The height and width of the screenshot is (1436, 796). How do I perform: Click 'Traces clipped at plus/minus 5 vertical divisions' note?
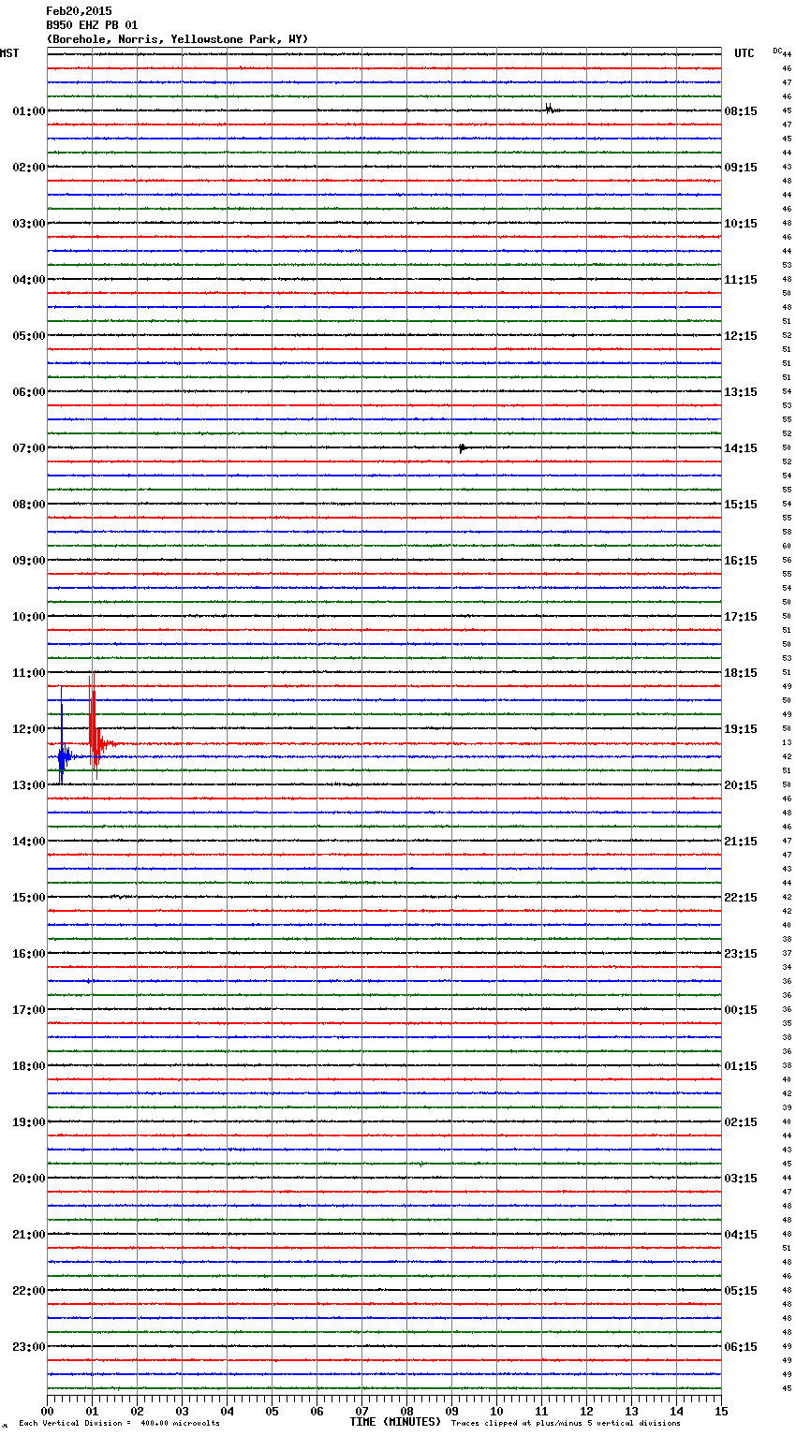566,1424
